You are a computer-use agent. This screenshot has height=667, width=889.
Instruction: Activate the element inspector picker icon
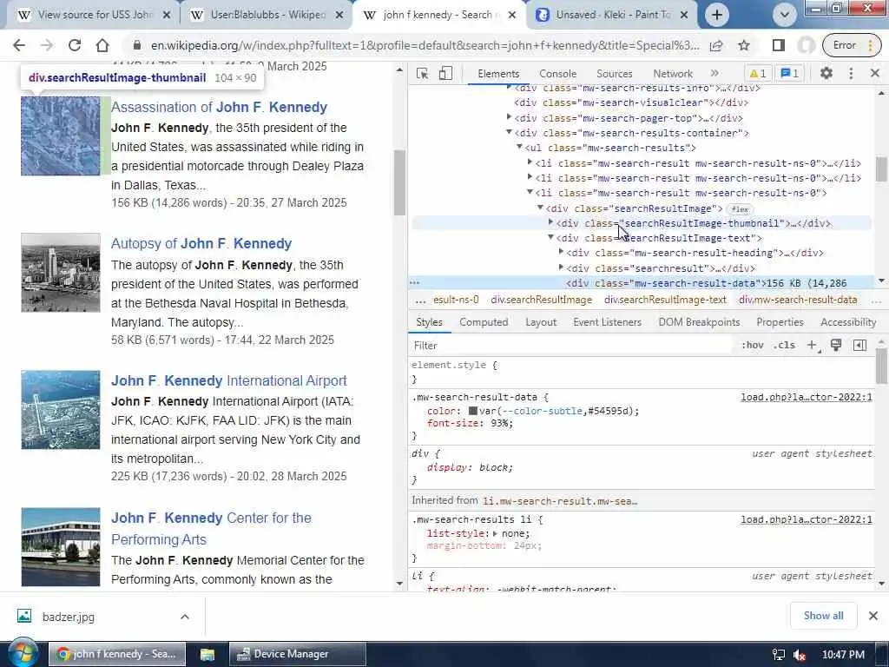[422, 73]
